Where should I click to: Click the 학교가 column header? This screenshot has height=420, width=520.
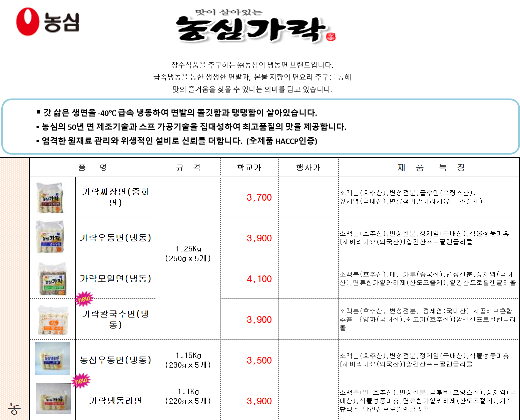point(249,167)
